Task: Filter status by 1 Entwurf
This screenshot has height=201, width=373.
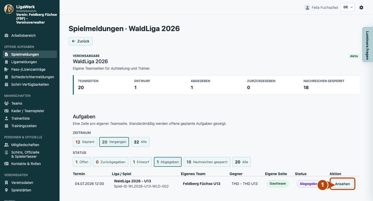Action: point(141,162)
